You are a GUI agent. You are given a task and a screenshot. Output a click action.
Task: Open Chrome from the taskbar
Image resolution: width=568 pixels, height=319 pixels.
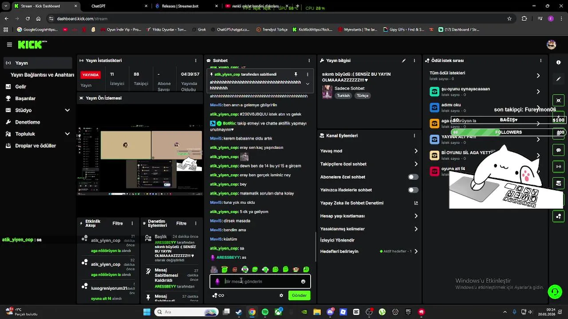(252, 312)
